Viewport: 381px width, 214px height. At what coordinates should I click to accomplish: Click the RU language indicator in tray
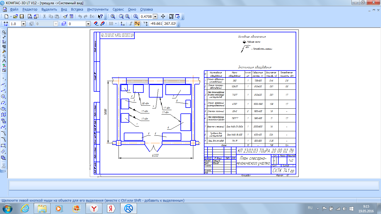point(310,208)
